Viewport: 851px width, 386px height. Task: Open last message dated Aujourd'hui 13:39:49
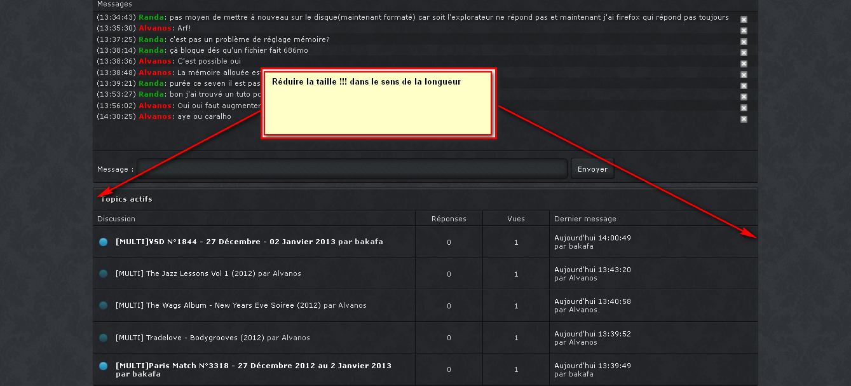[592, 366]
